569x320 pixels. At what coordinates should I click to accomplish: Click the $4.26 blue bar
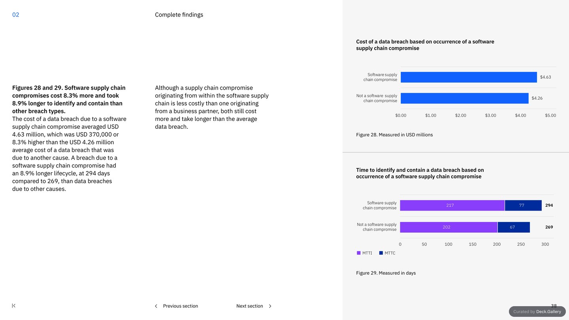coord(464,98)
